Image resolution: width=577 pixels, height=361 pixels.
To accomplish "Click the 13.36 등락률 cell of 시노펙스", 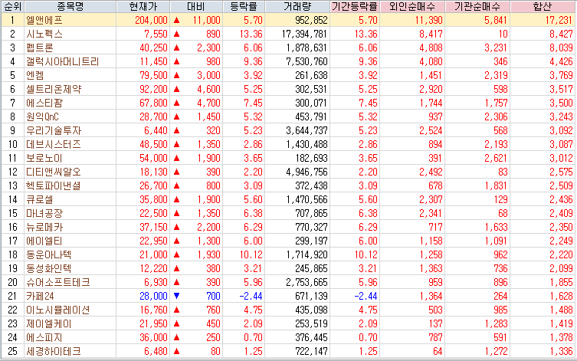I will [251, 34].
